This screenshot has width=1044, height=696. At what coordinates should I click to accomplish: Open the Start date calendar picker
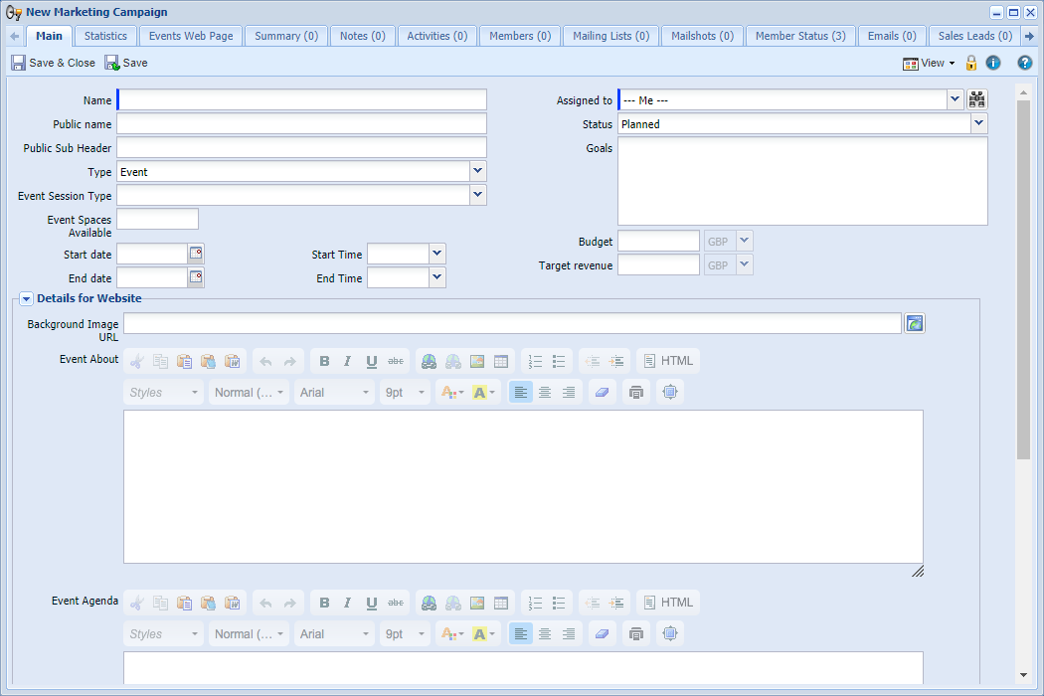point(196,254)
